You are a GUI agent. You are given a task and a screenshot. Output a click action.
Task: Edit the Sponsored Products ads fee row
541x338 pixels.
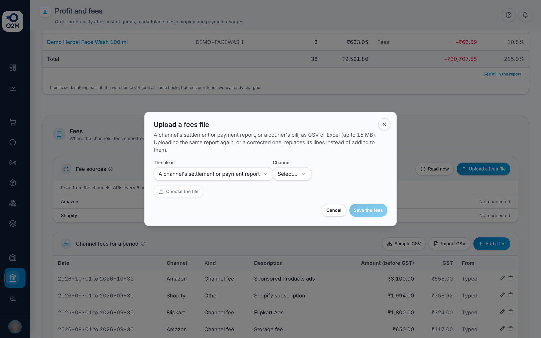502,278
